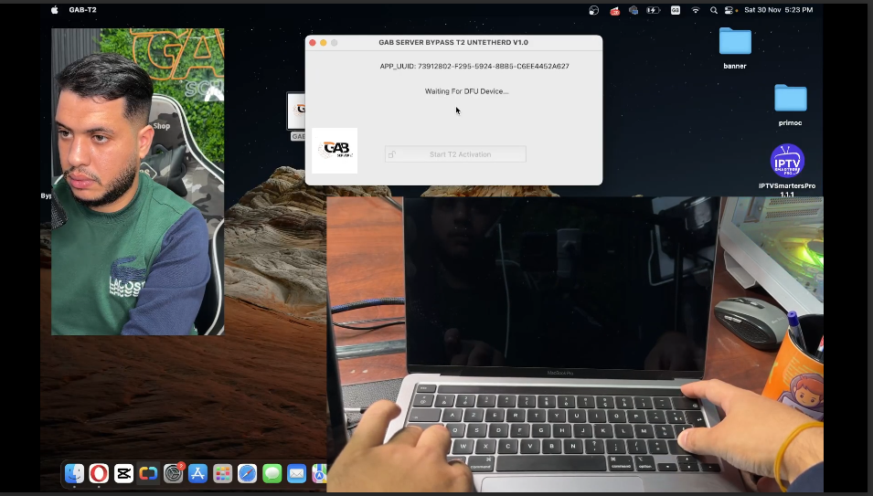Open the App Store from Dock
This screenshot has height=496, width=873.
tap(197, 473)
